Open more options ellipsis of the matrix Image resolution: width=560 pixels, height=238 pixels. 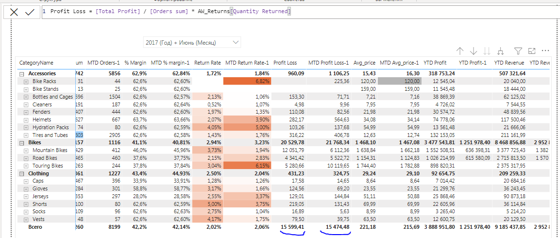[545, 51]
